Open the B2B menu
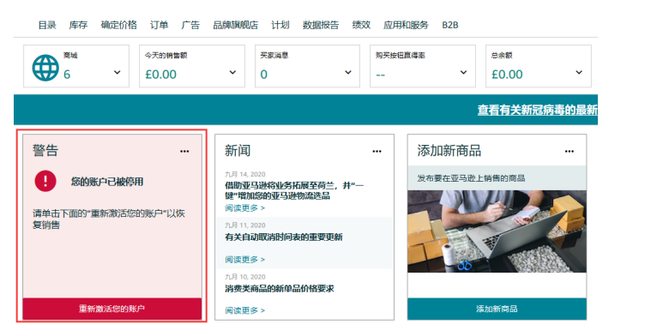Screen dimensions: 645x336 coord(450,25)
